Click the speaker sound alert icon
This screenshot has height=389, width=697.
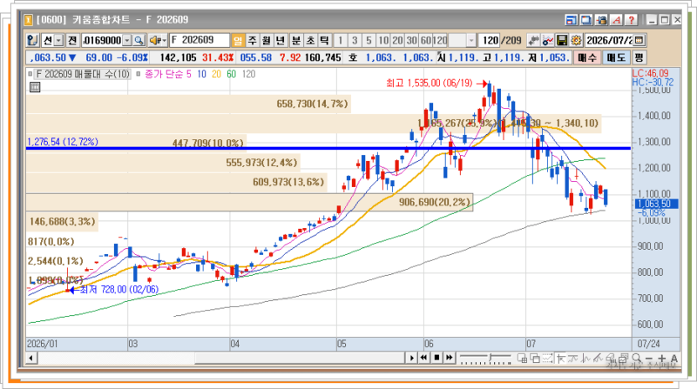click(155, 40)
